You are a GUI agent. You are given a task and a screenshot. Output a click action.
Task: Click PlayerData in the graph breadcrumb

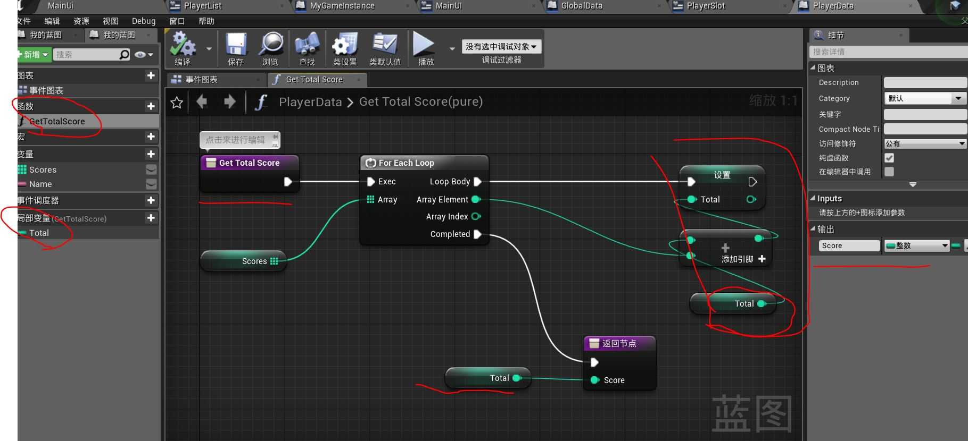[310, 102]
